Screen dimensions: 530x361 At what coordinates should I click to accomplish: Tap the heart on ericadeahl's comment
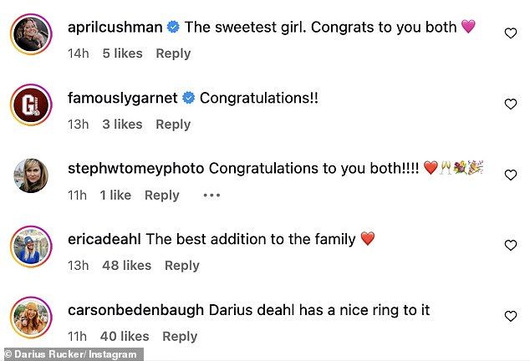tap(511, 246)
